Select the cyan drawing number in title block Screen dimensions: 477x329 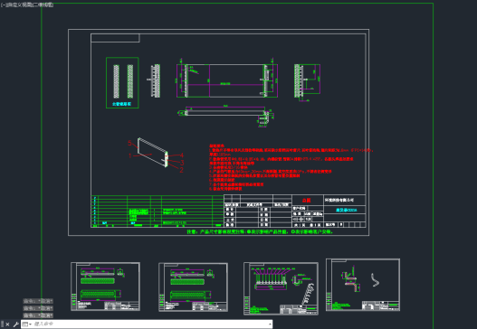coord(346,210)
